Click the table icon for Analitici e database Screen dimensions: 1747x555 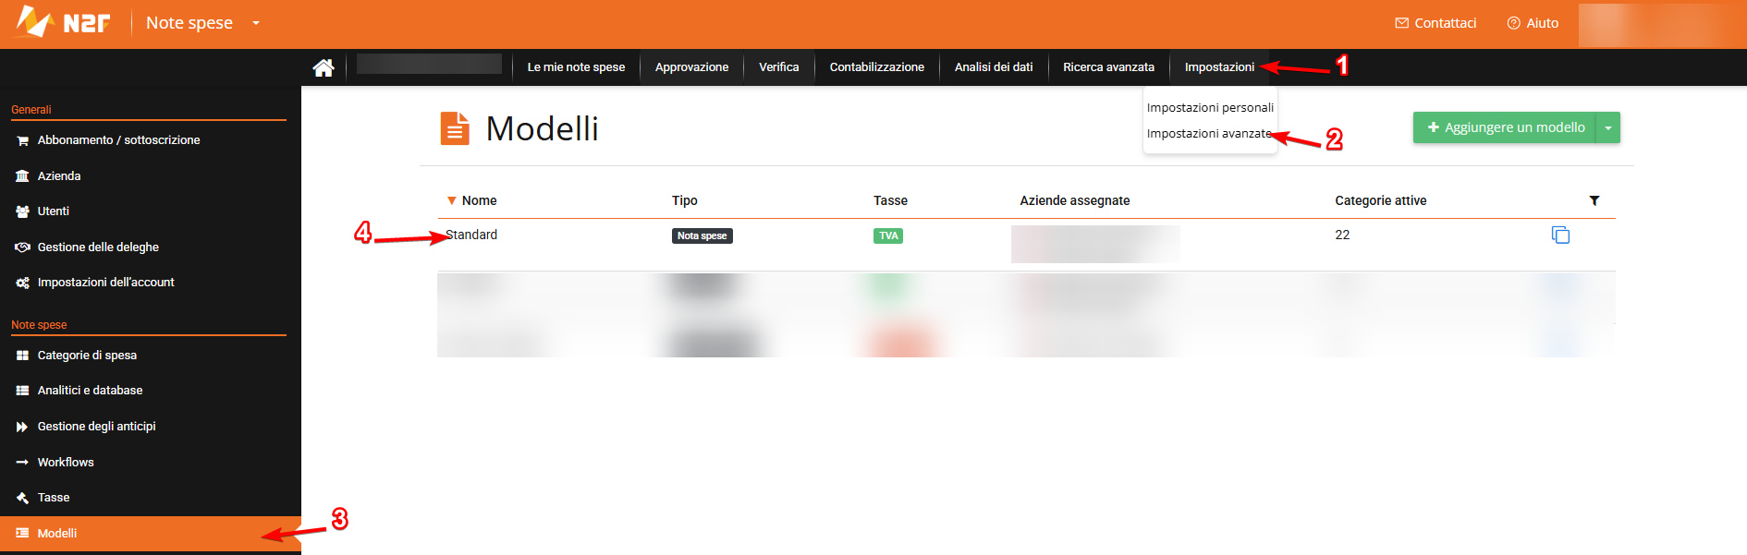(22, 391)
